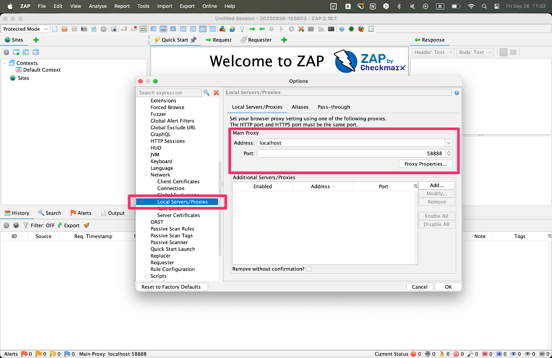Open the Body: Text dropdown
This screenshot has width=552, height=358.
[476, 52]
